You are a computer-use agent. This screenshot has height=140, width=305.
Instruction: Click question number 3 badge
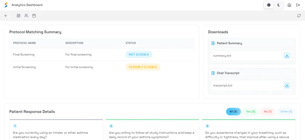(x=207, y=126)
